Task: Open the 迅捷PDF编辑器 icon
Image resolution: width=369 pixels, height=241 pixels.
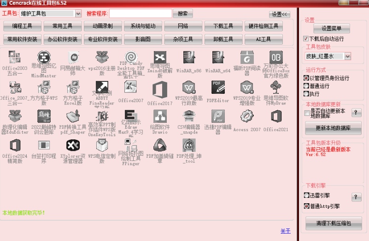Action: [x=218, y=116]
